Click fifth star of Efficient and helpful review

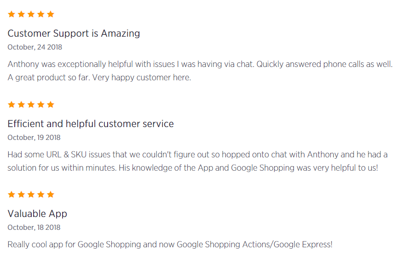(51, 104)
